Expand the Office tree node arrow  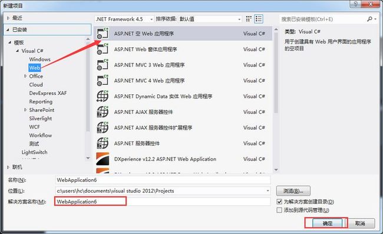click(25, 76)
